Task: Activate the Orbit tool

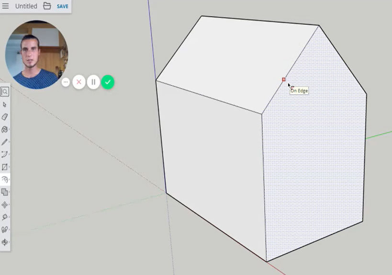Action: 5,242
